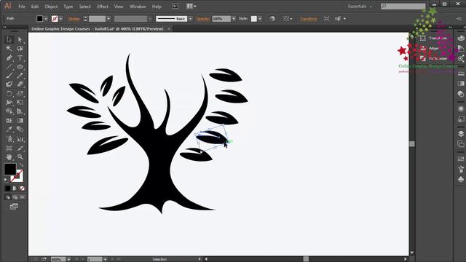The width and height of the screenshot is (466, 262).
Task: Apply Gradient mode button
Action: tap(15, 188)
